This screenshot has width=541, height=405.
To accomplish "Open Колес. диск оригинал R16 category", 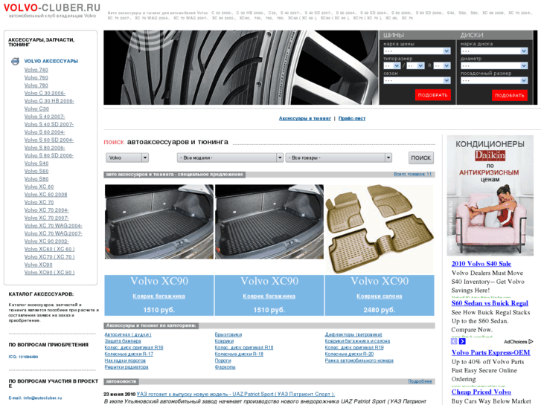I will 134,348.
